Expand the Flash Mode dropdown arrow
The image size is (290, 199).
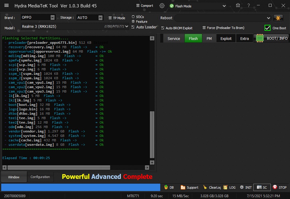[x=224, y=6]
